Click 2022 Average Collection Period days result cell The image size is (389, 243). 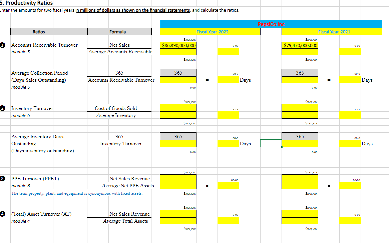[228, 80]
